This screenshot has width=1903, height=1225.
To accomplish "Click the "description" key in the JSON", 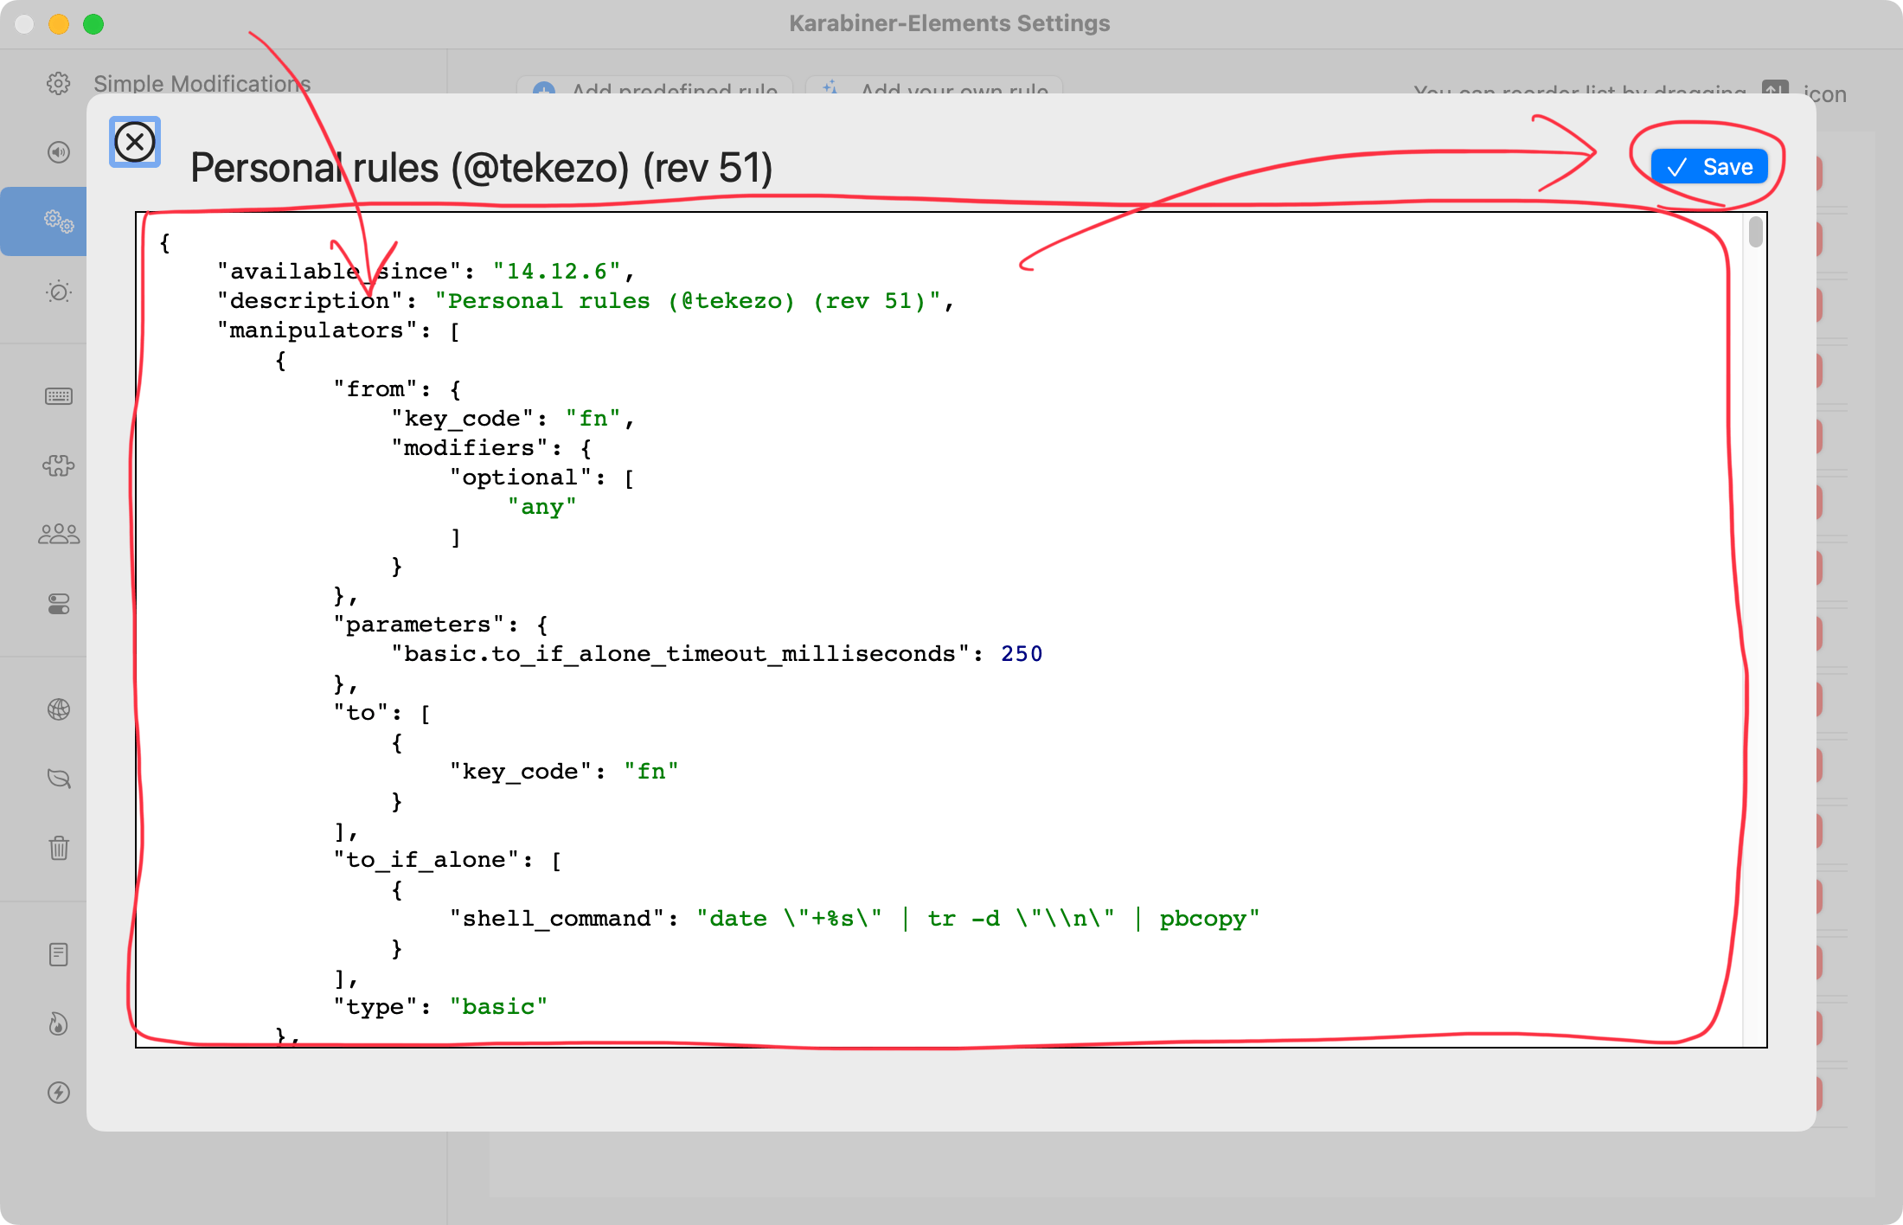I will [310, 301].
